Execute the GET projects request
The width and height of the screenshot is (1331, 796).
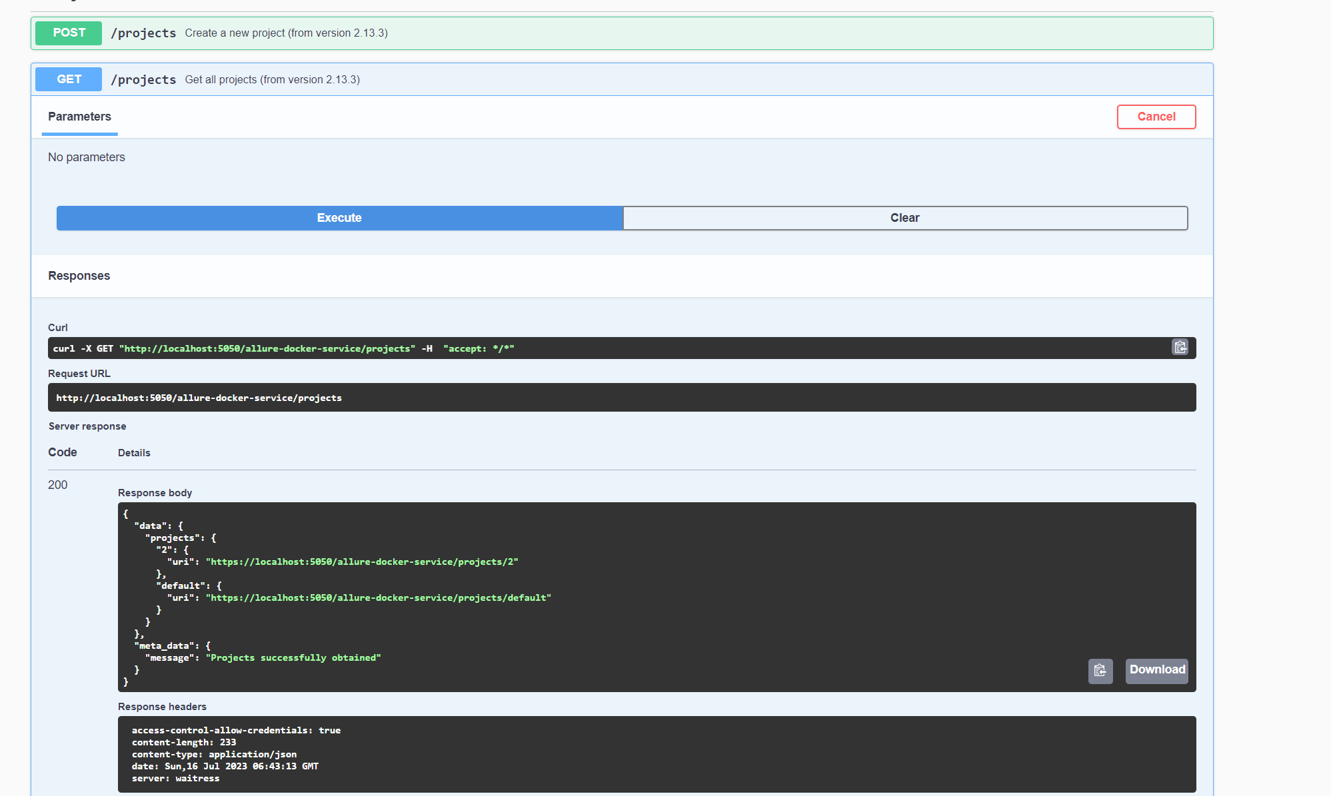pyautogui.click(x=339, y=218)
